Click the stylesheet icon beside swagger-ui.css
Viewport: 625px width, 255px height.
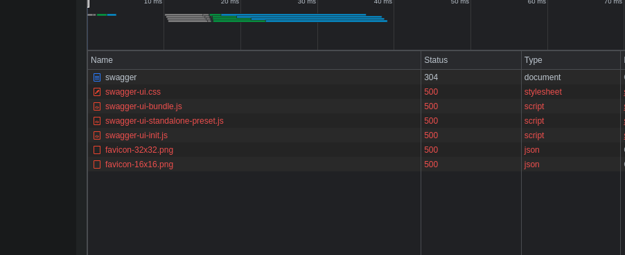click(97, 92)
